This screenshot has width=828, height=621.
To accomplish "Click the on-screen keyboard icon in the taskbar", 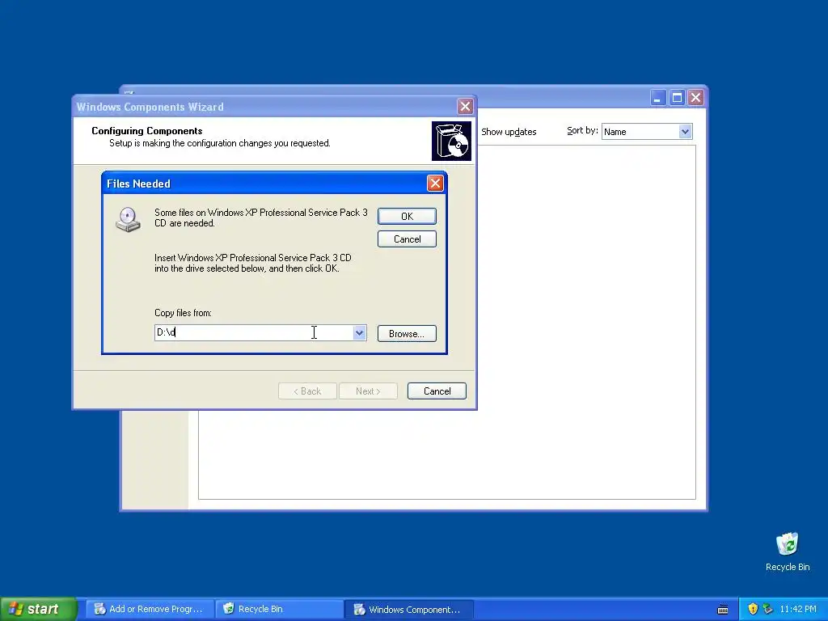I will click(x=723, y=610).
